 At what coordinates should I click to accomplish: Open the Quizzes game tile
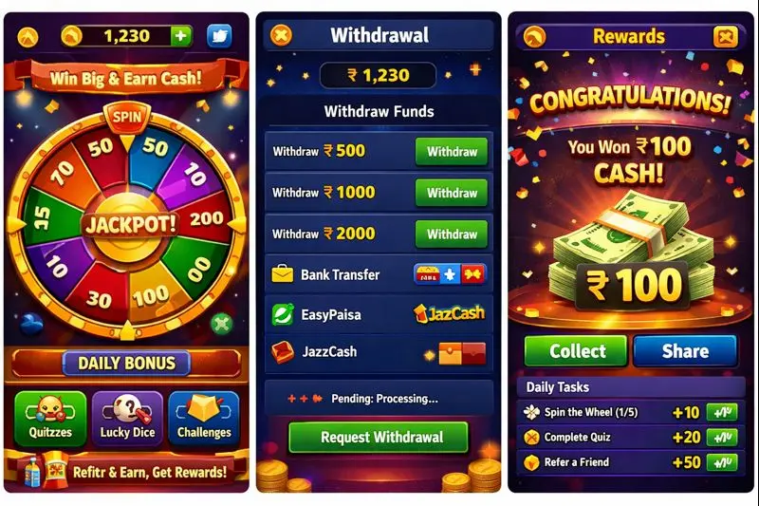click(x=50, y=419)
